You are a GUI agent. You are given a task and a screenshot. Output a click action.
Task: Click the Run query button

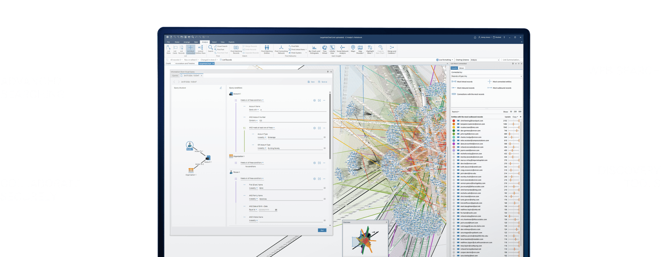(x=322, y=230)
